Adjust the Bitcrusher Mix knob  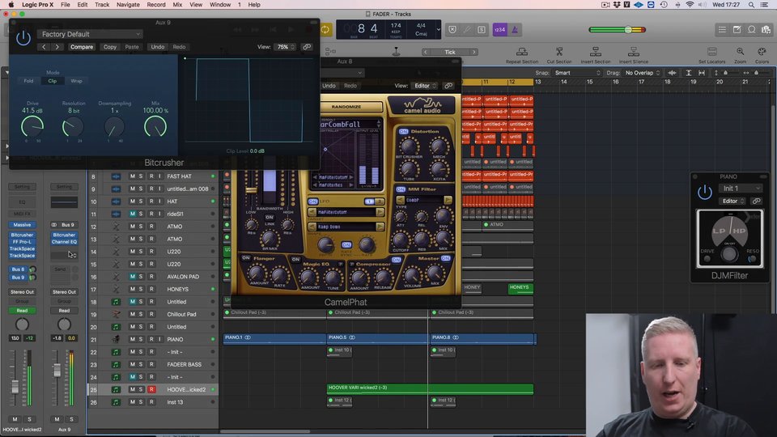pyautogui.click(x=155, y=127)
